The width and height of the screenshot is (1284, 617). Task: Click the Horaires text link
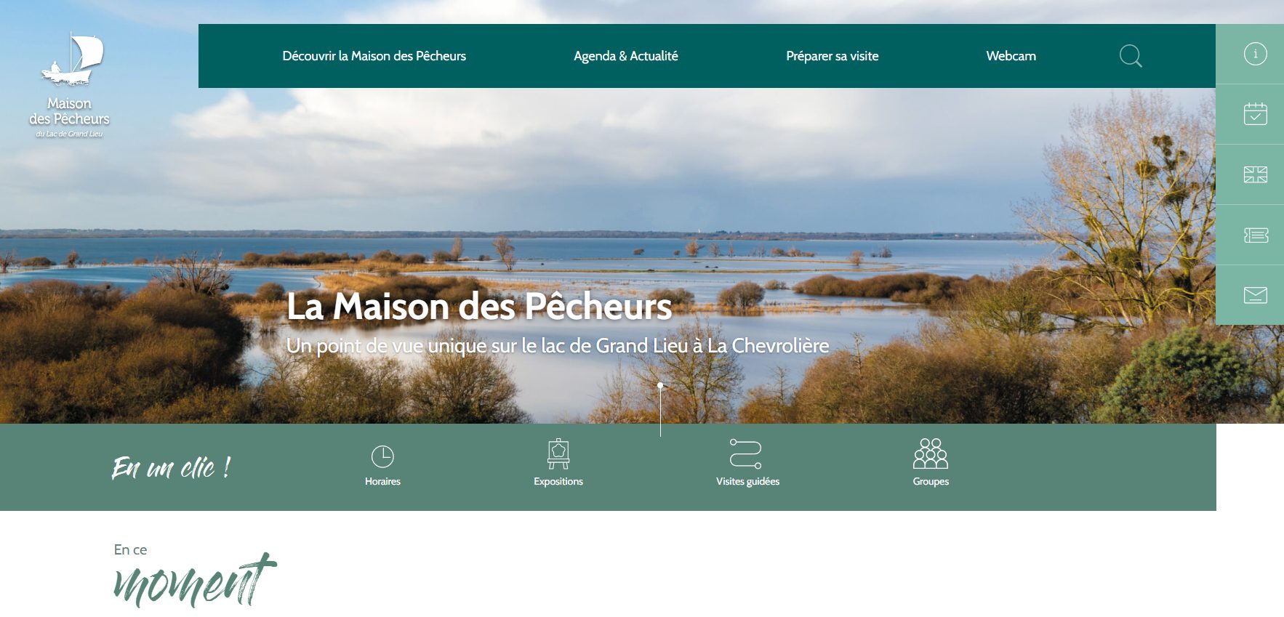(382, 481)
